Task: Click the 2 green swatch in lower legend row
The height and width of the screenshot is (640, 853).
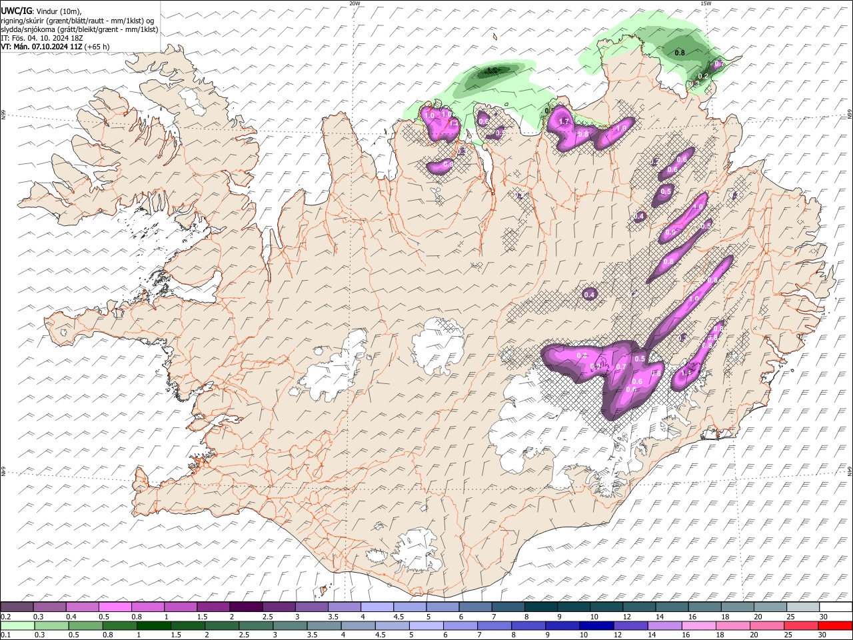Action: (x=222, y=625)
